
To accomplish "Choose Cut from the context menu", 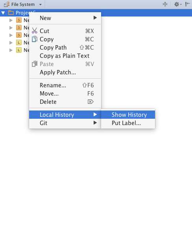I will [x=65, y=31].
